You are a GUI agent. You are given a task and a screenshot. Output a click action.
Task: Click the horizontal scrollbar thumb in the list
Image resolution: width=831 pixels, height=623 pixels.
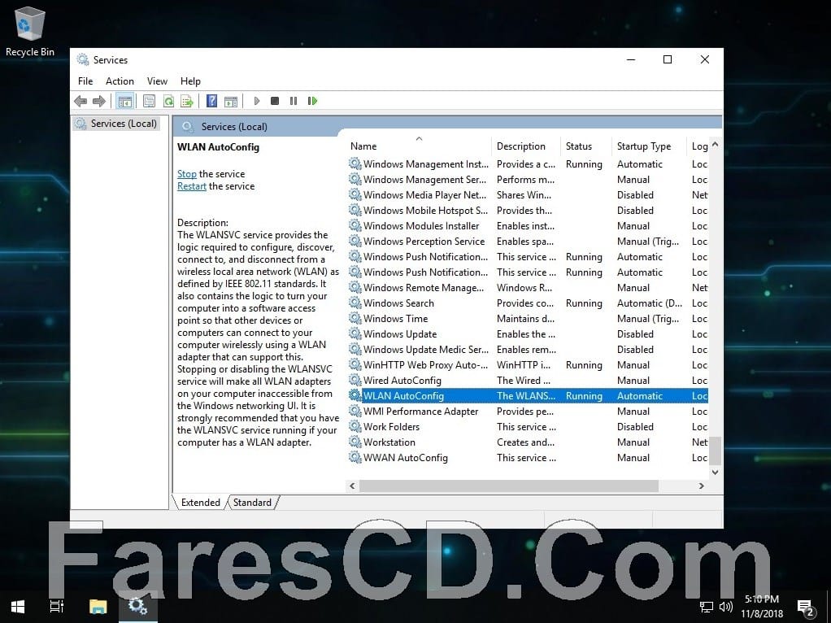pyautogui.click(x=509, y=486)
